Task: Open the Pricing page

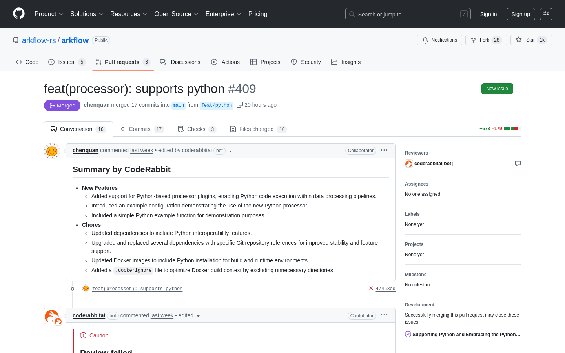Action: (258, 14)
